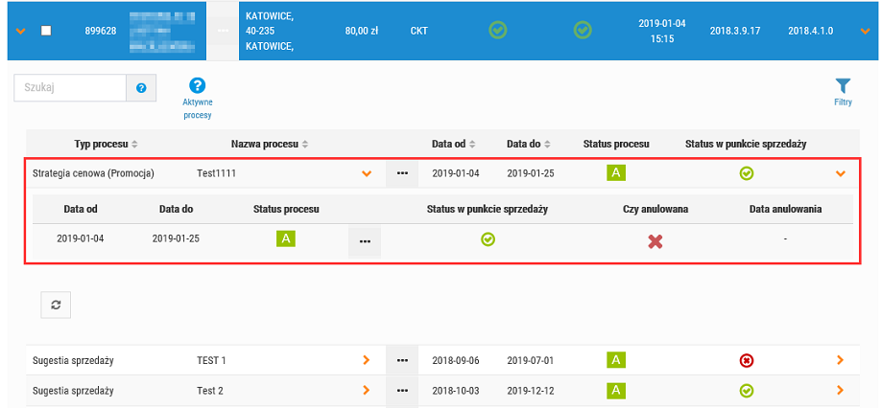Click record ID 899628
This screenshot has width=881, height=408.
pyautogui.click(x=101, y=31)
